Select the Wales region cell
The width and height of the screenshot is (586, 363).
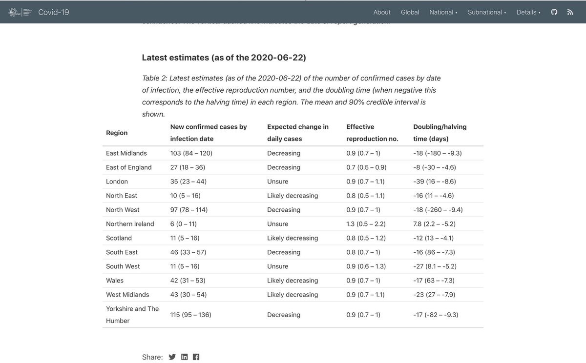pyautogui.click(x=114, y=281)
